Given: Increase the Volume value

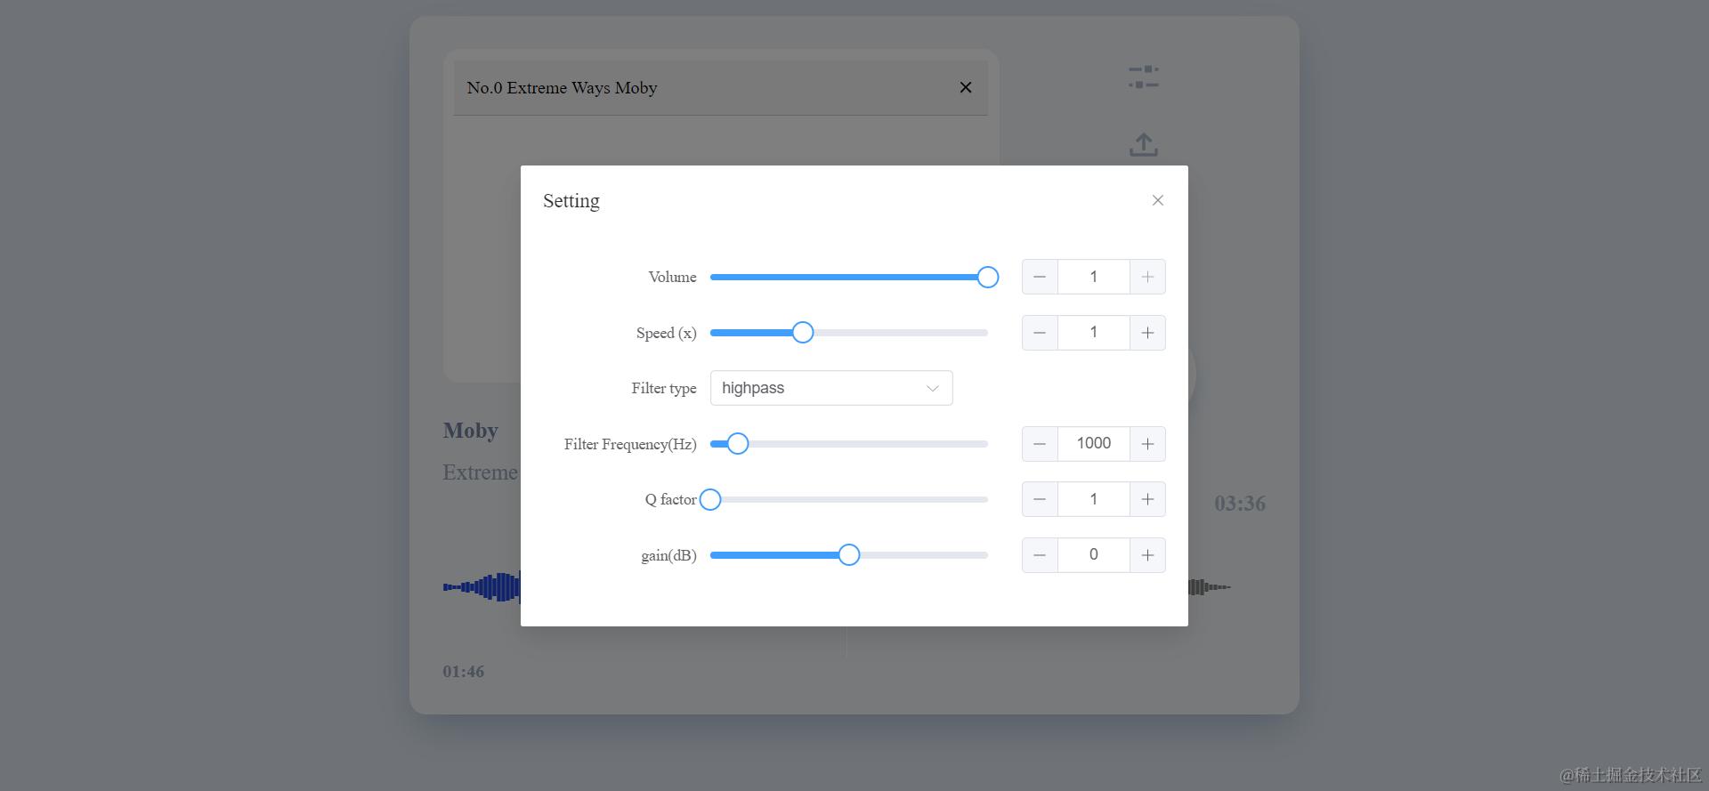Looking at the screenshot, I should 1147,277.
